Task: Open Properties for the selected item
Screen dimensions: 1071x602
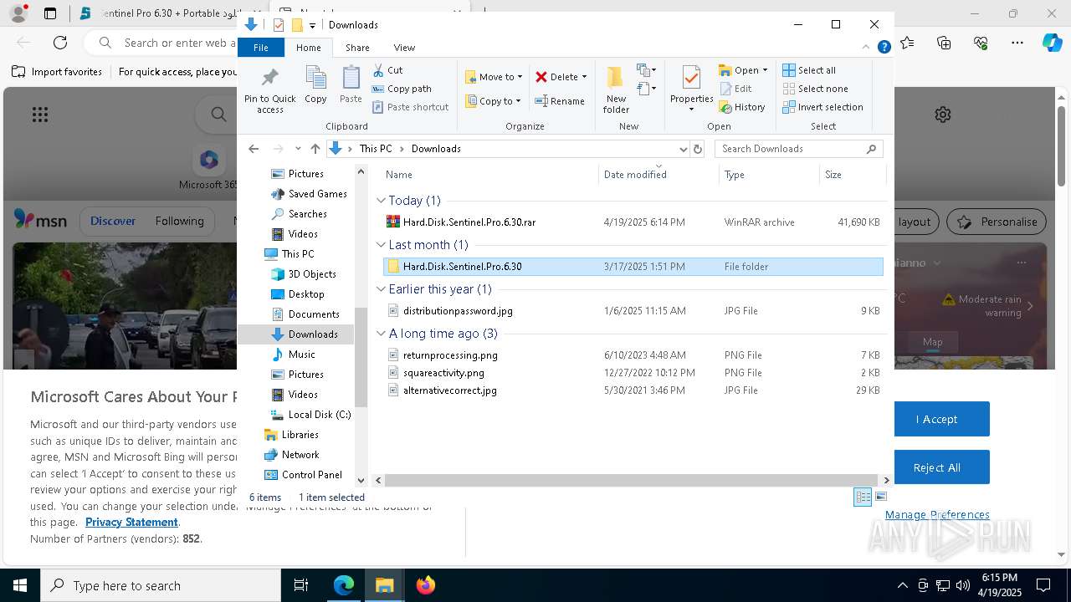Action: coord(691,89)
